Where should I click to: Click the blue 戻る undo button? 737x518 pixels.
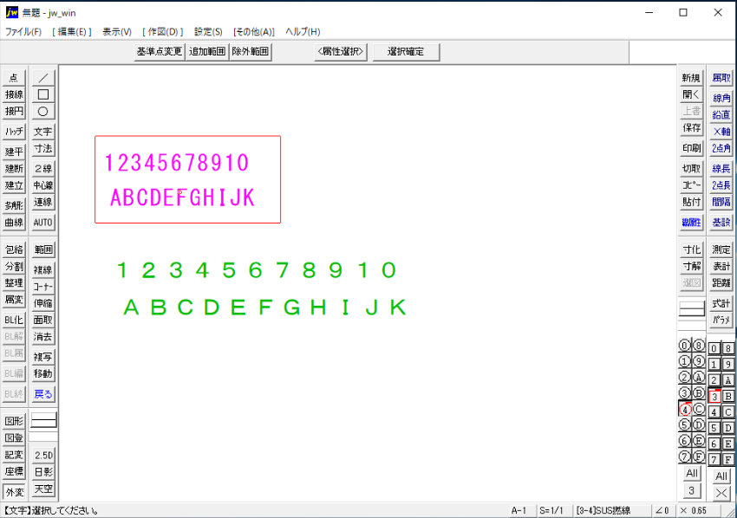(x=42, y=394)
